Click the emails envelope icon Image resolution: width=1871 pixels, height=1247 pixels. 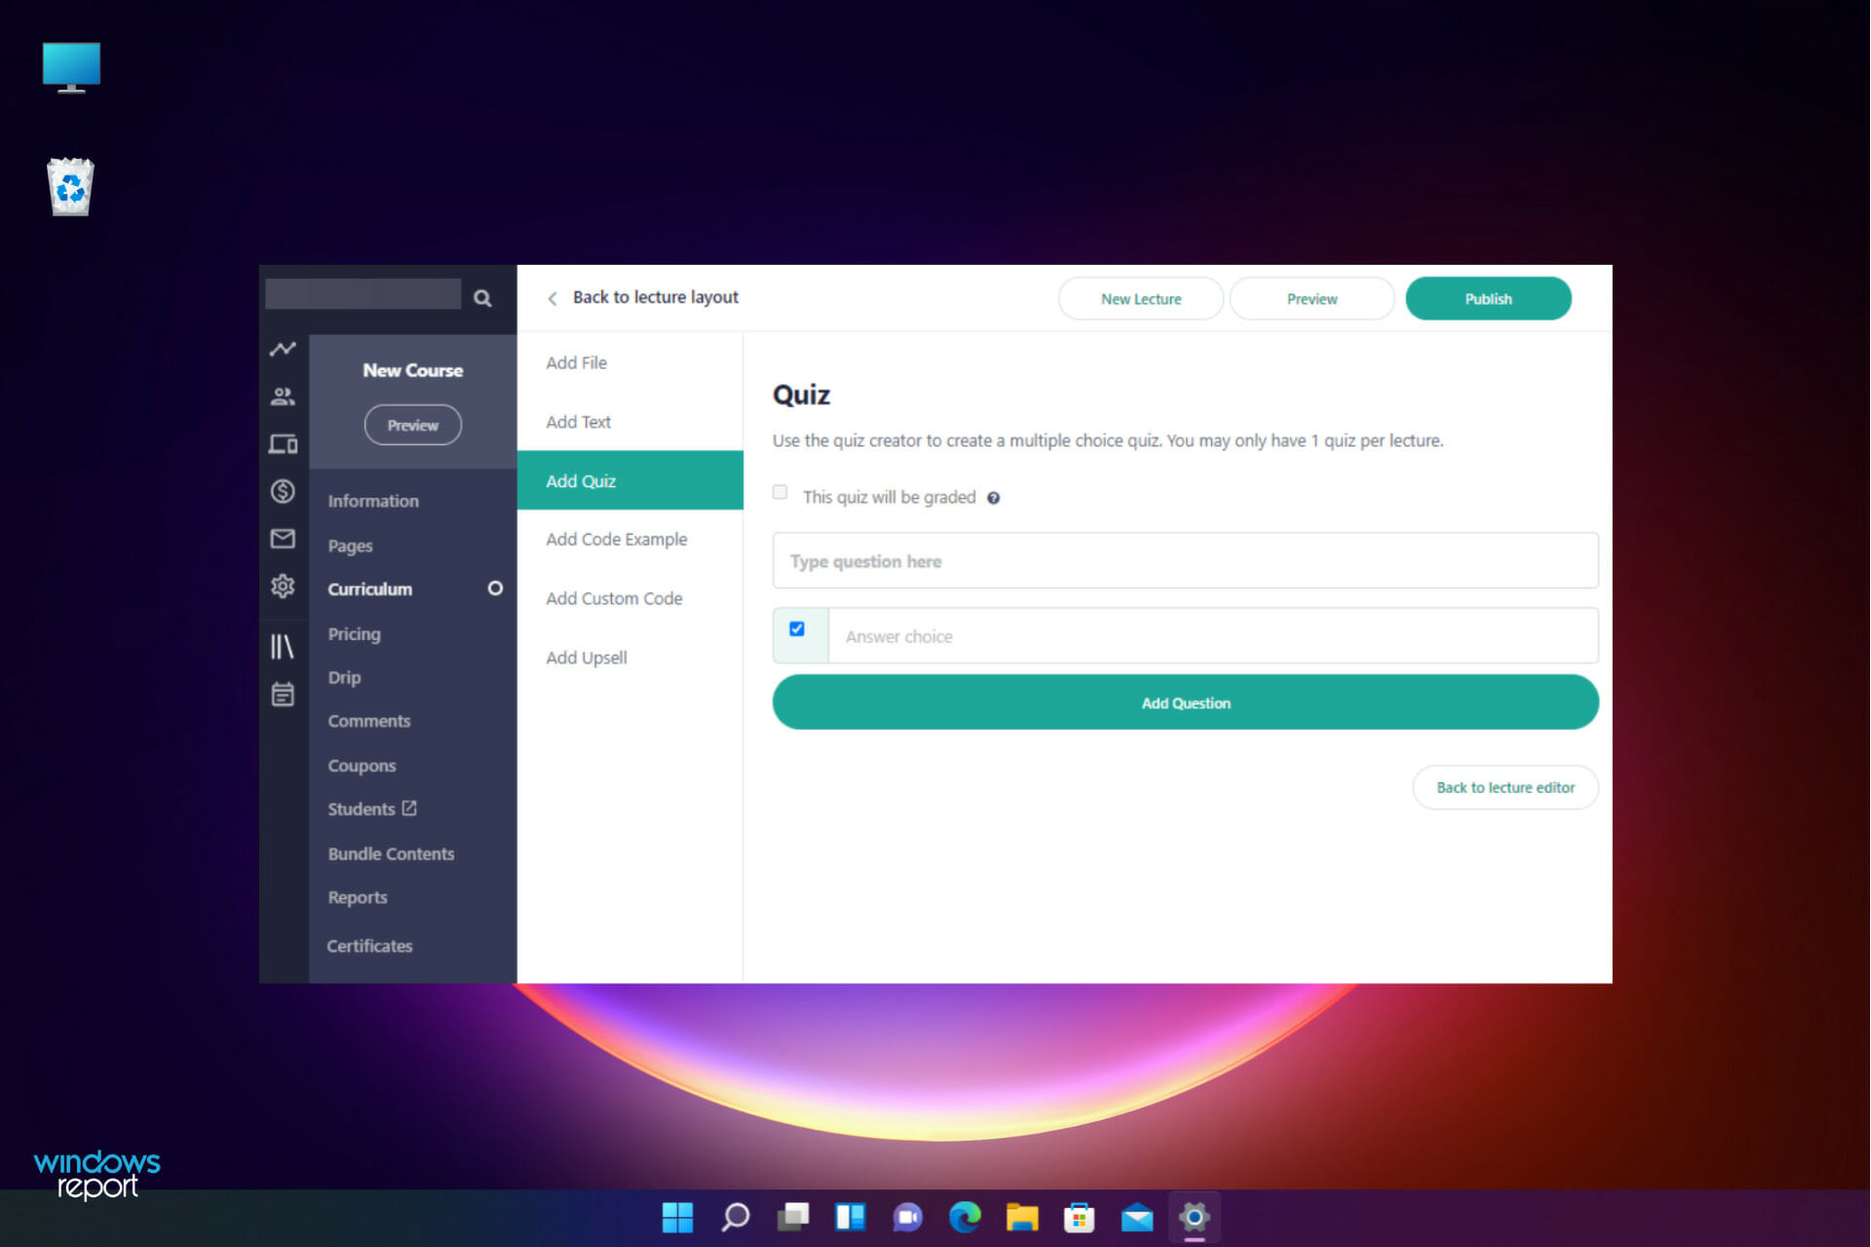283,539
